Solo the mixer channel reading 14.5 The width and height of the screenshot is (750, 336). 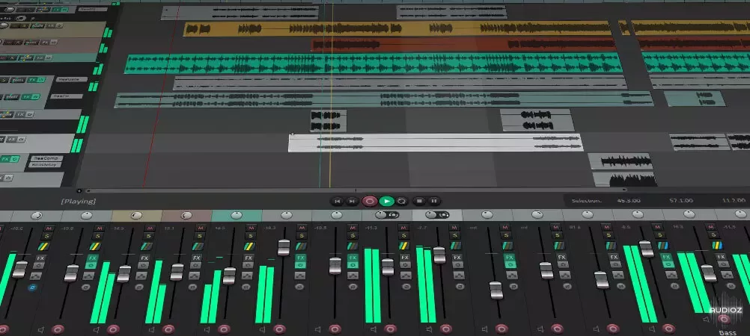250,236
